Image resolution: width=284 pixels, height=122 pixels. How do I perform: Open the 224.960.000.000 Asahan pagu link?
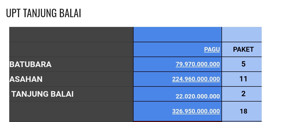point(196,79)
